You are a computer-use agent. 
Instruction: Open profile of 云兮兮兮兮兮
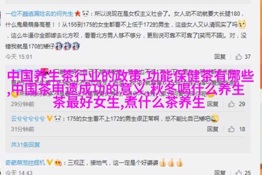tap(28, 119)
